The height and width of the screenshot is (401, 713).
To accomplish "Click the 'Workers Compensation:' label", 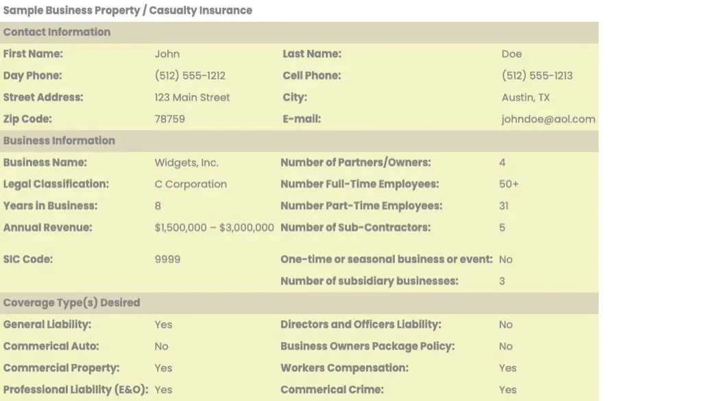I will click(344, 368).
